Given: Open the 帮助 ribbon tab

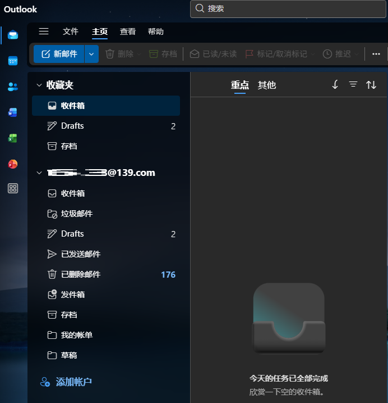Looking at the screenshot, I should pos(156,31).
